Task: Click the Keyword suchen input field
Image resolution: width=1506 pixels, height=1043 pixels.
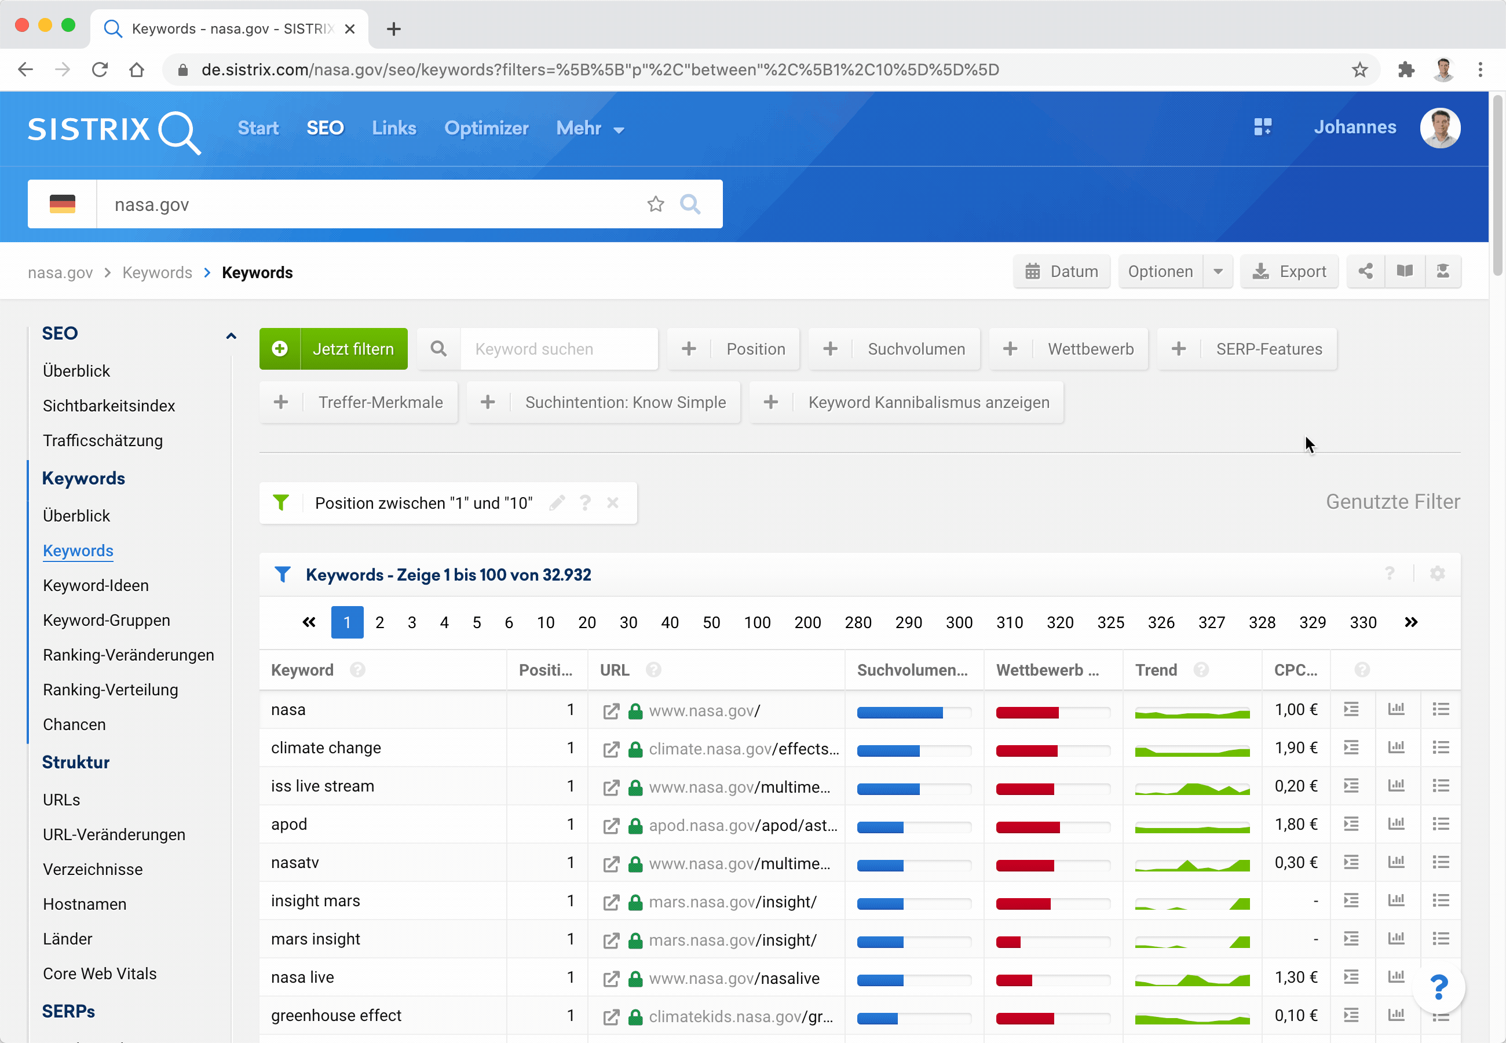Action: pyautogui.click(x=558, y=349)
